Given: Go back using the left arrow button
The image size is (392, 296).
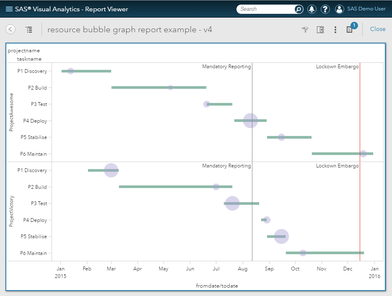Looking at the screenshot, I should click(x=10, y=29).
